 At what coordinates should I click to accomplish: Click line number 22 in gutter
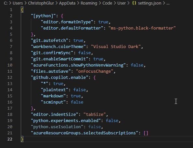(10, 139)
